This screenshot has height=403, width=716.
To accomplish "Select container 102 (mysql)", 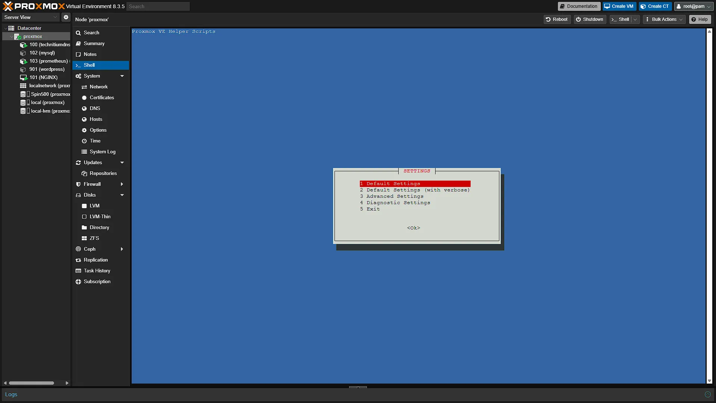I will [x=37, y=53].
